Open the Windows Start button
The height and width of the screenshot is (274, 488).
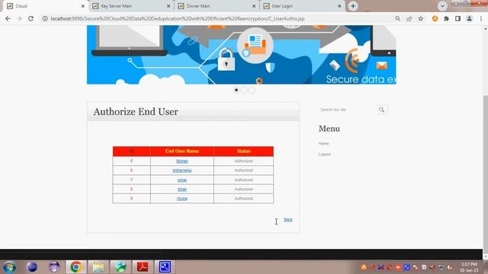pyautogui.click(x=9, y=267)
